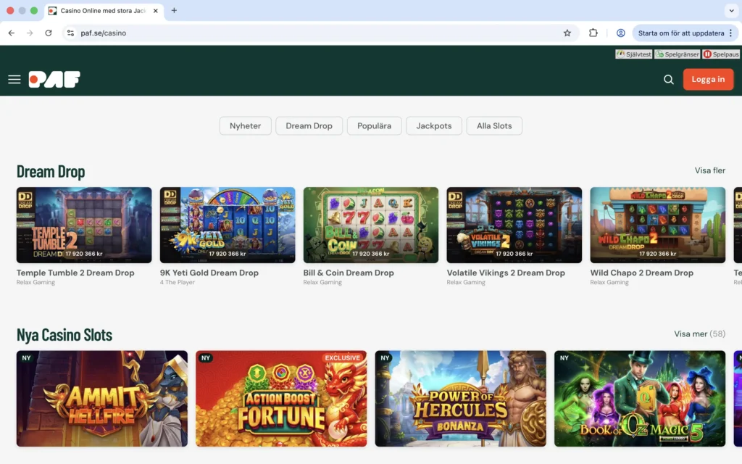Viewport: 742px width, 464px height.
Task: Select the Nyheter category filter
Action: point(245,125)
